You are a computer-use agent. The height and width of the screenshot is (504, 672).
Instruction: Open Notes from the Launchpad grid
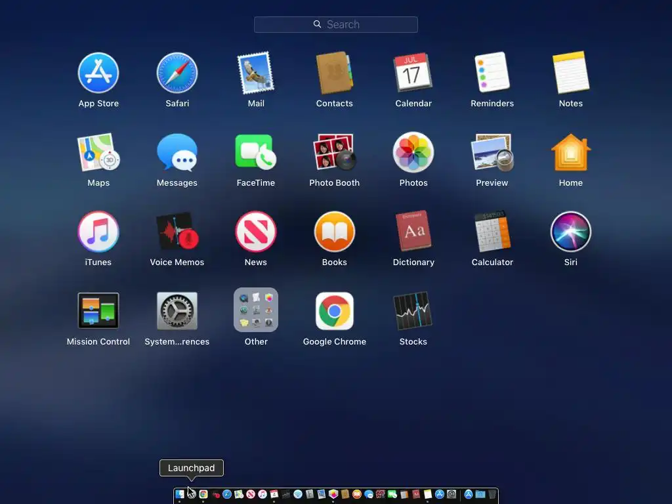[571, 72]
